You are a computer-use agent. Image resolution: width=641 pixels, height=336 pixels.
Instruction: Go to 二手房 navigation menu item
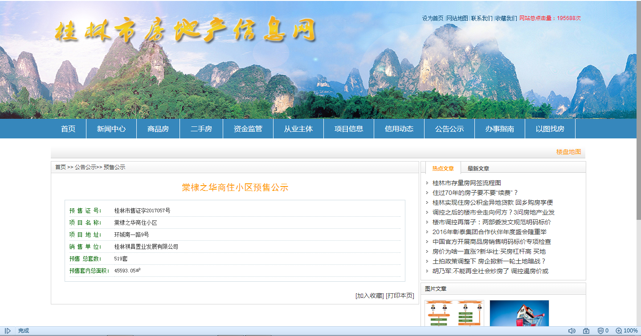[201, 129]
